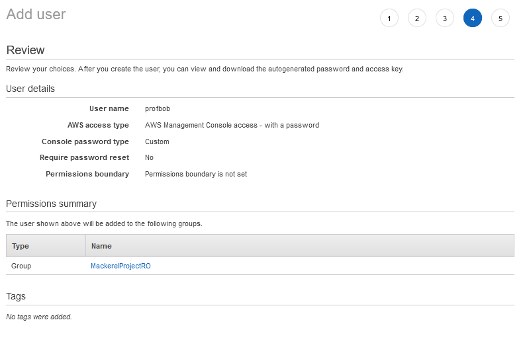
Task: Click the AWS Management Console access value
Action: pos(232,125)
